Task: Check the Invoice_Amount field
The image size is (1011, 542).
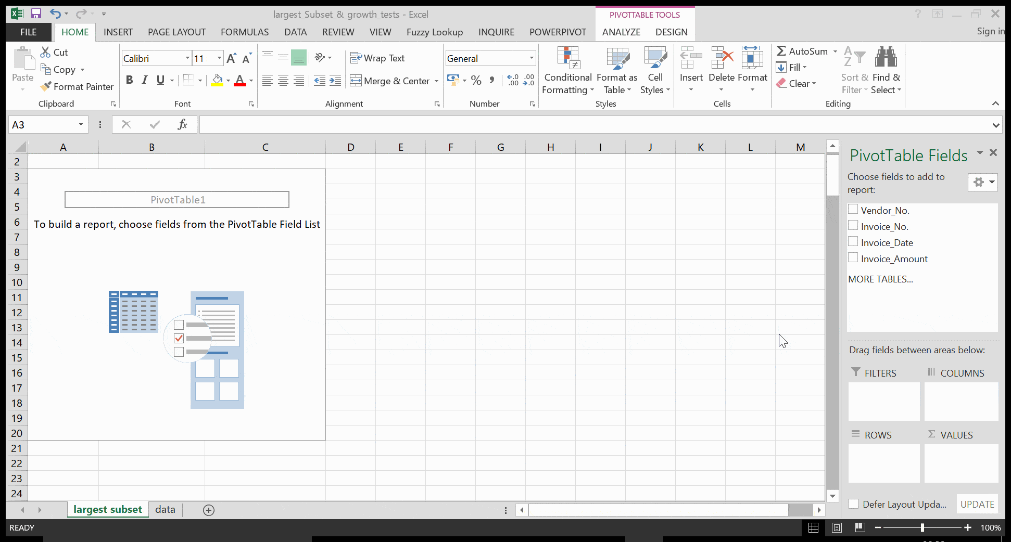Action: click(853, 257)
